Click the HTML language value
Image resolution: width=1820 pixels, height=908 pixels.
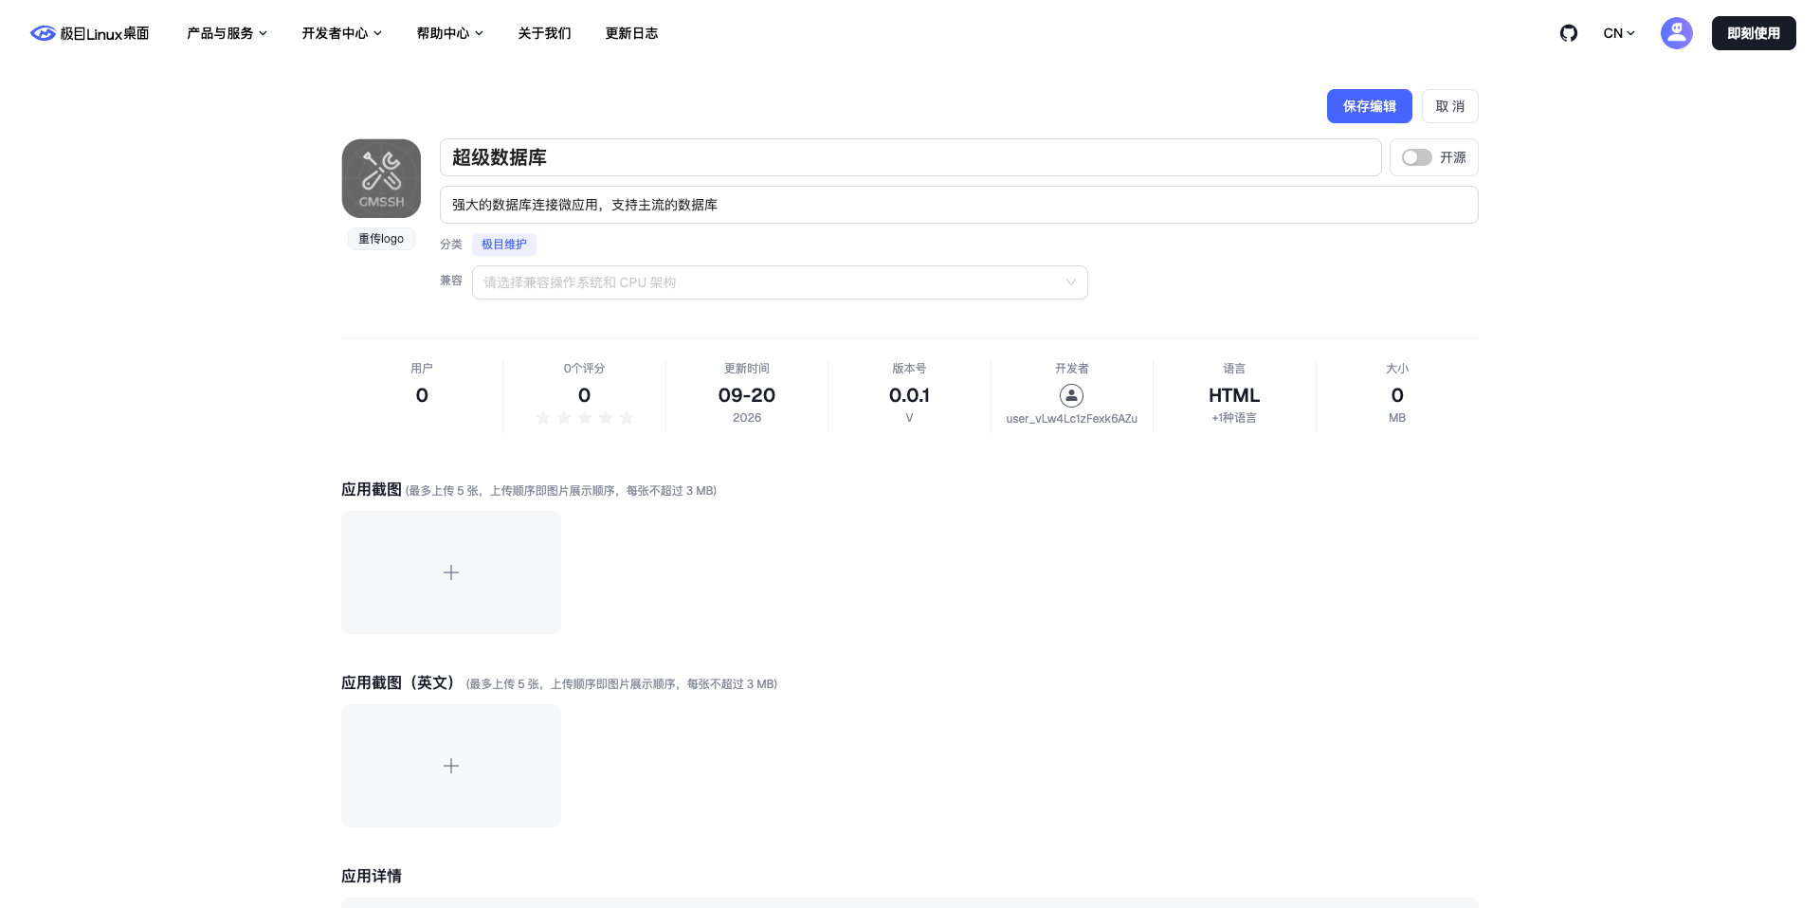click(x=1234, y=395)
